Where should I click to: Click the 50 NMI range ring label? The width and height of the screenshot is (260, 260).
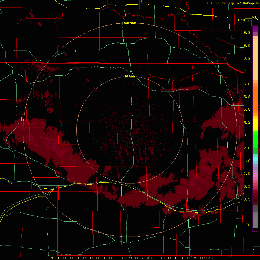tap(130, 76)
